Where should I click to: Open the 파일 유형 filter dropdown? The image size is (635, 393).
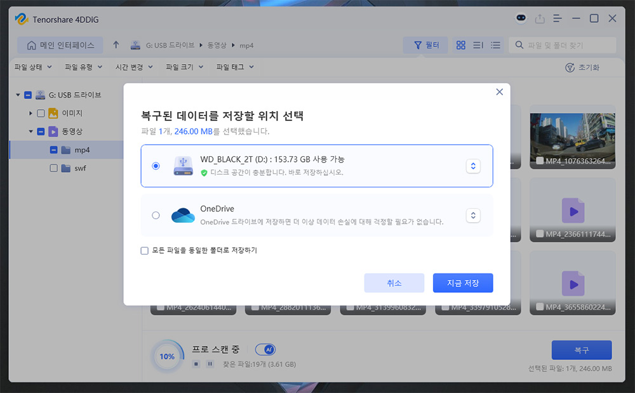[84, 67]
